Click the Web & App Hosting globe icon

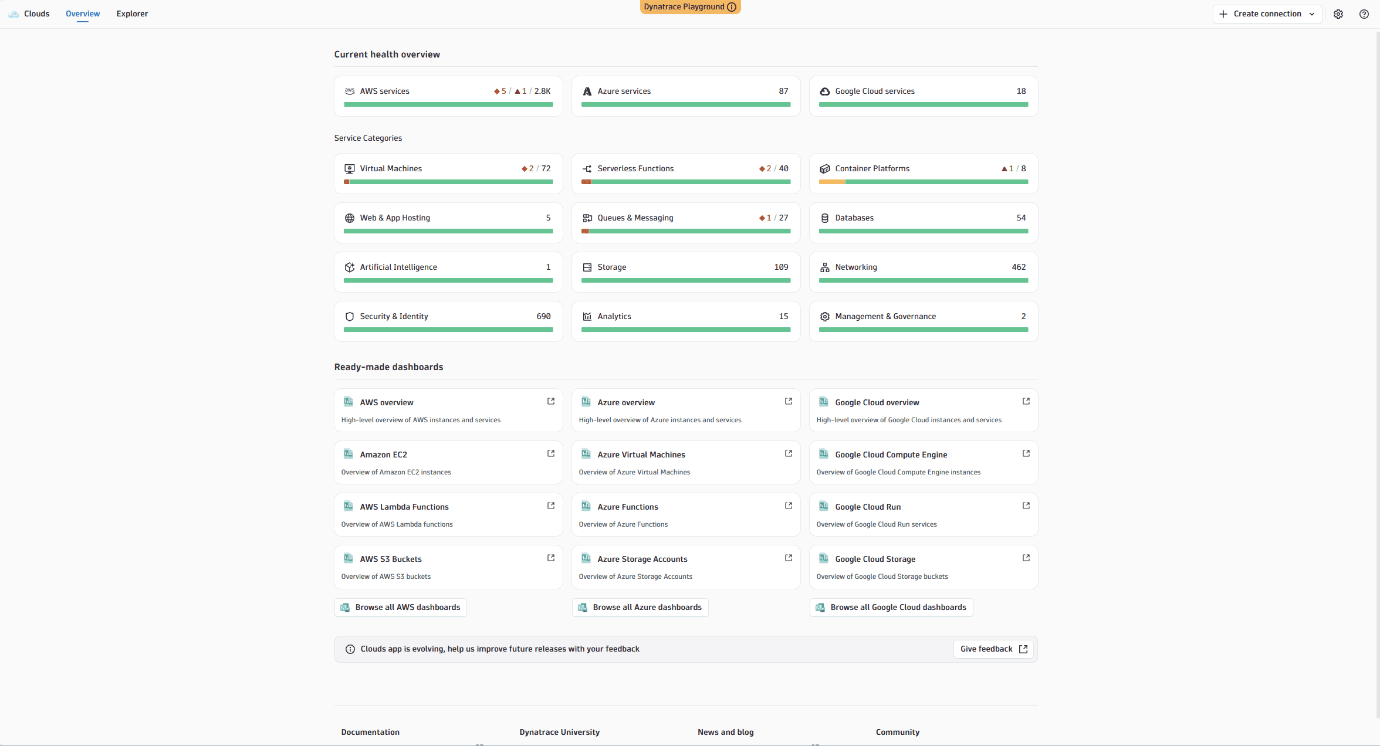point(350,218)
